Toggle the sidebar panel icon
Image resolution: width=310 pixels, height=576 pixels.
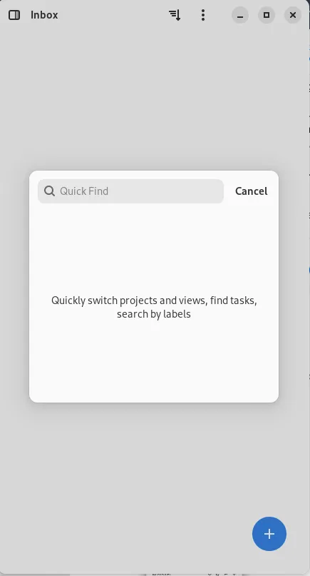(x=14, y=15)
